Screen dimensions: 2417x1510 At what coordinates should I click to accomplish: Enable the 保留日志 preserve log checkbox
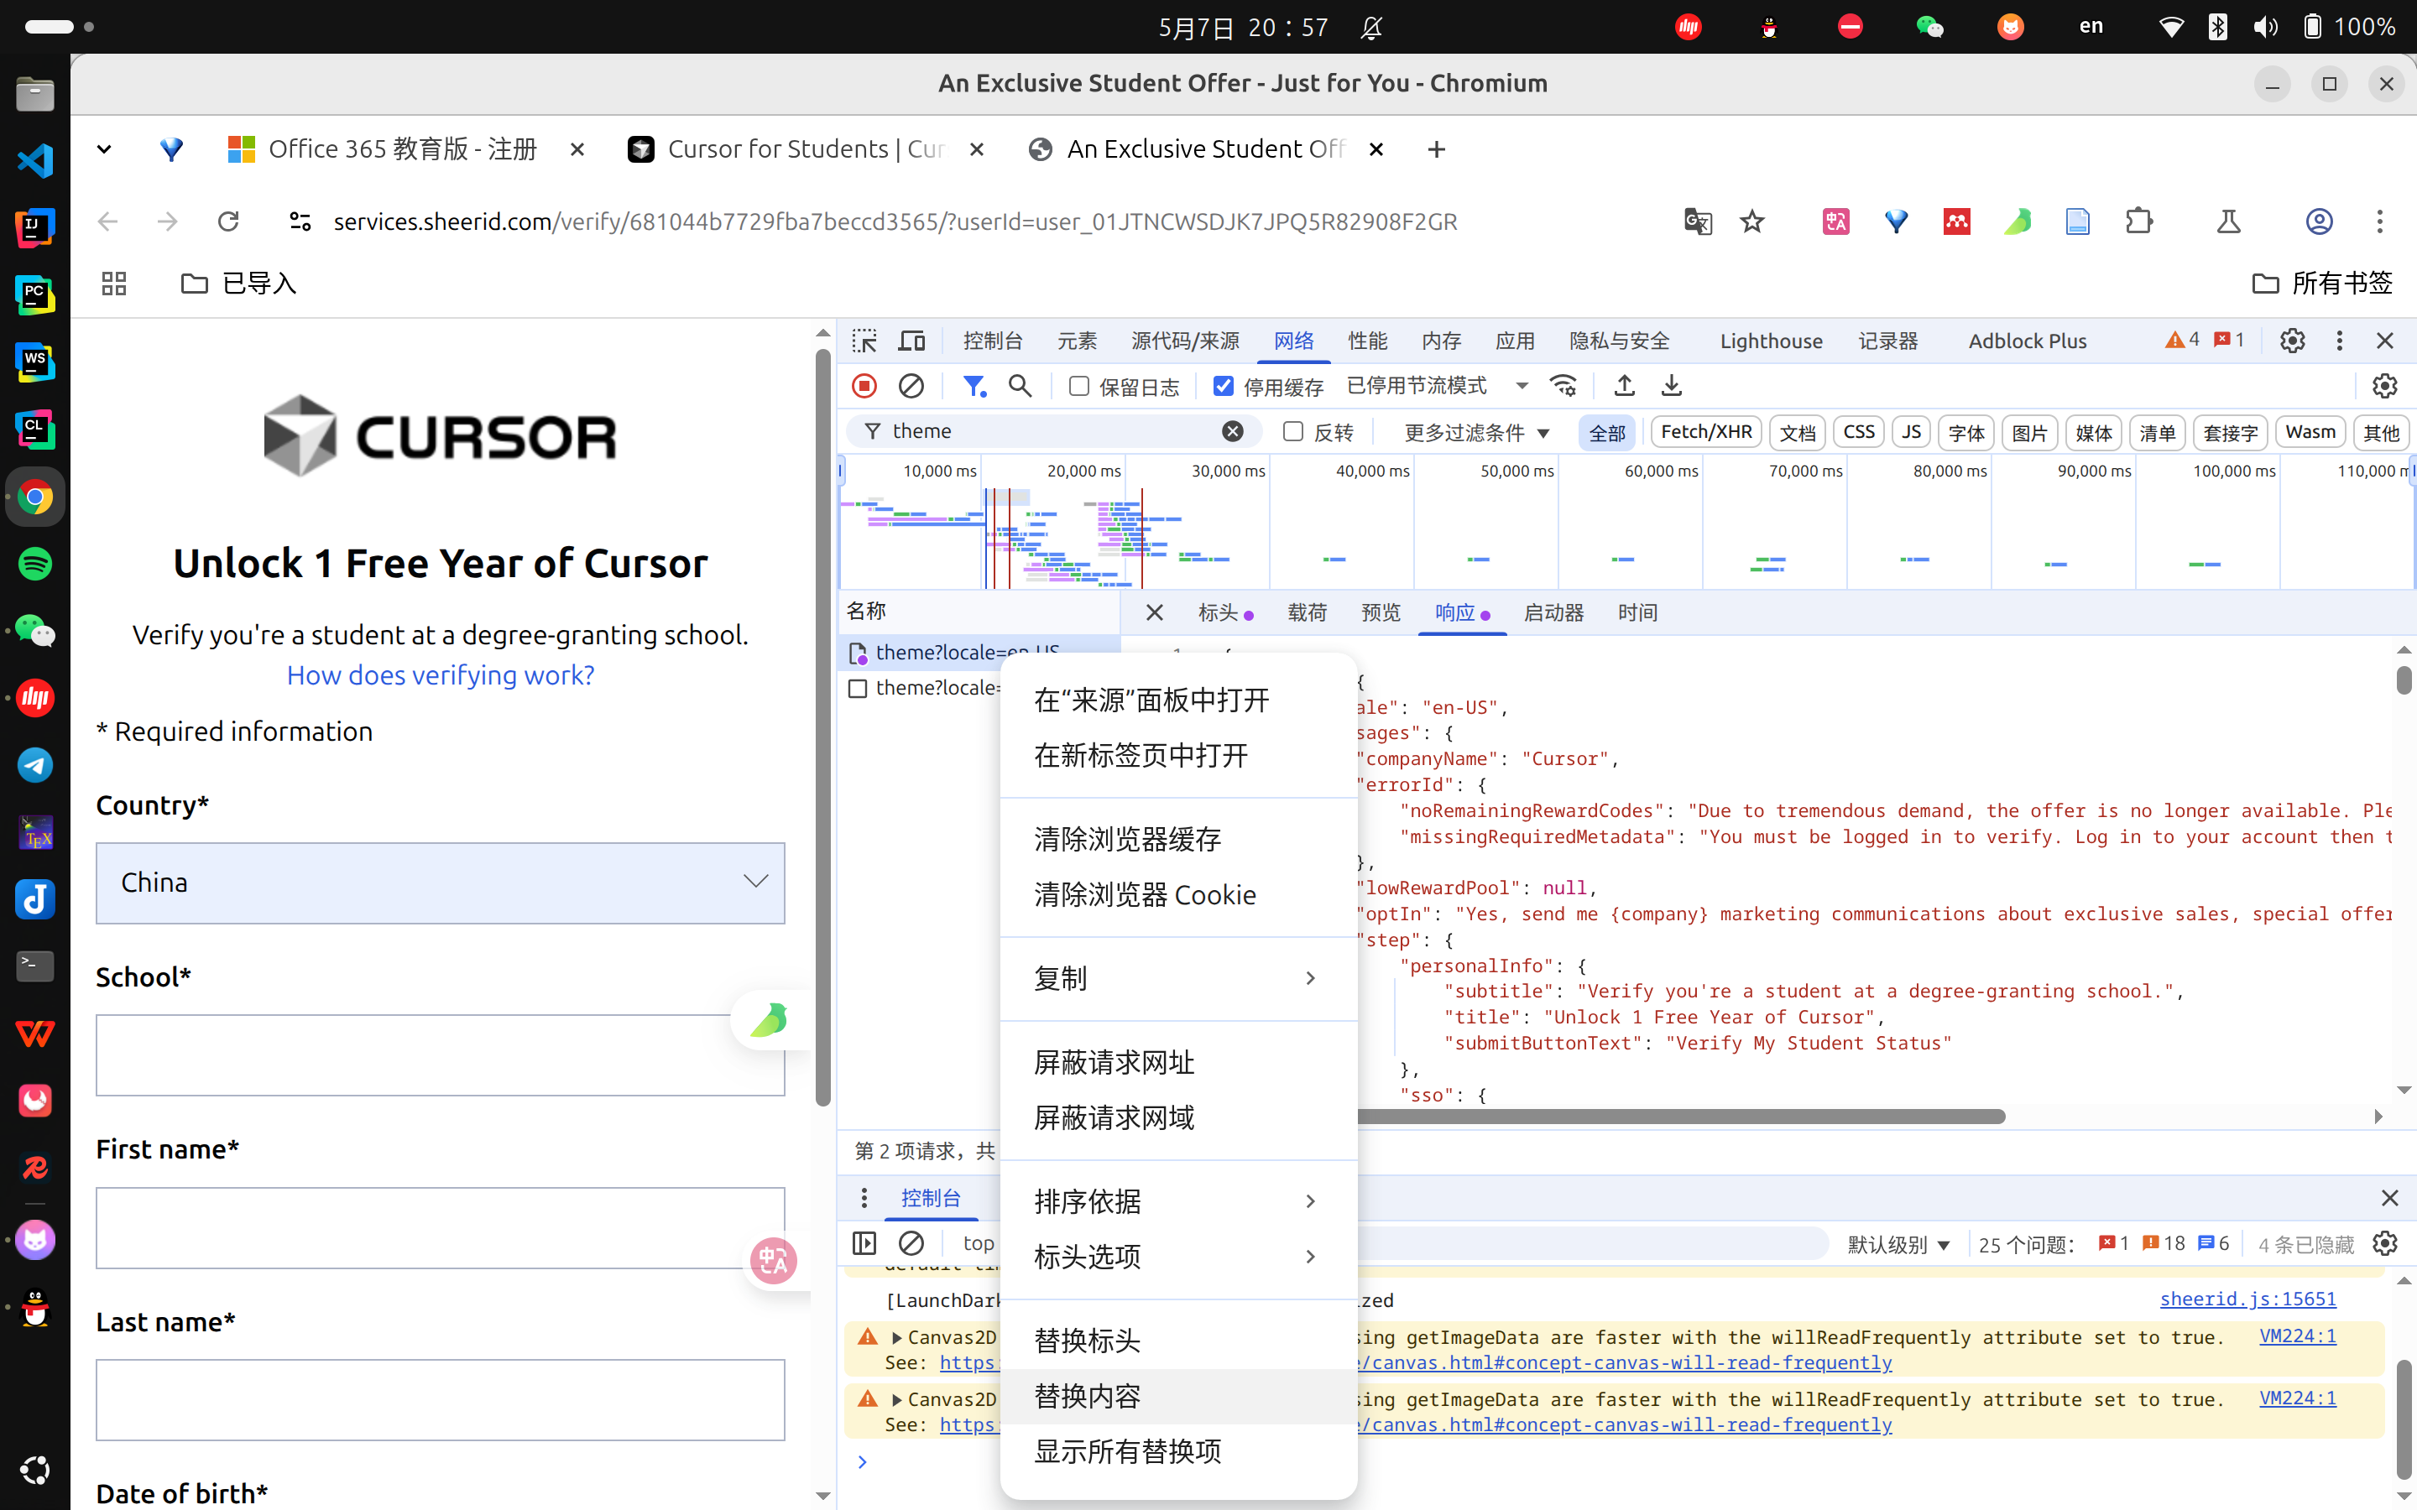(1078, 386)
